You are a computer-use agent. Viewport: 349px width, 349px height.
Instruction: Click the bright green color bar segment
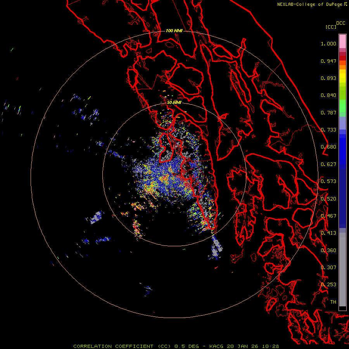[x=342, y=106]
